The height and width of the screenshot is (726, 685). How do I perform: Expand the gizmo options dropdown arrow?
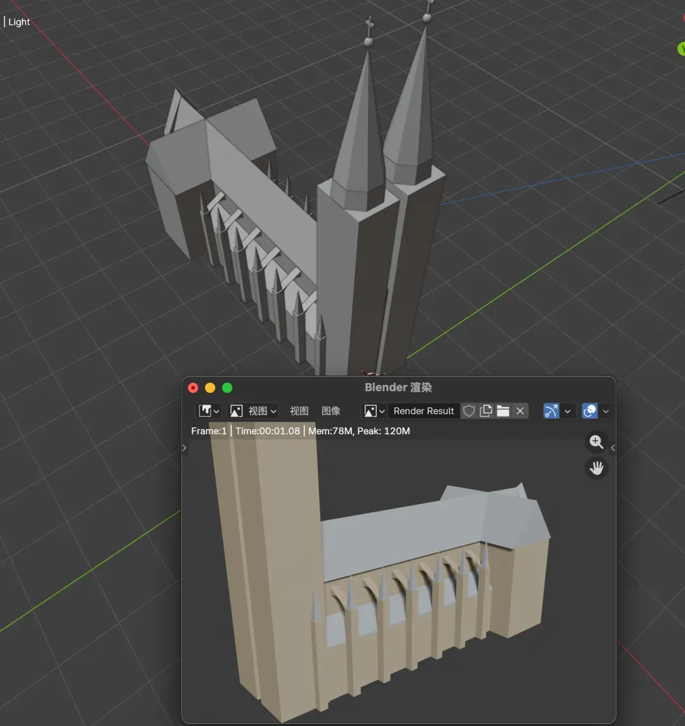pyautogui.click(x=568, y=411)
